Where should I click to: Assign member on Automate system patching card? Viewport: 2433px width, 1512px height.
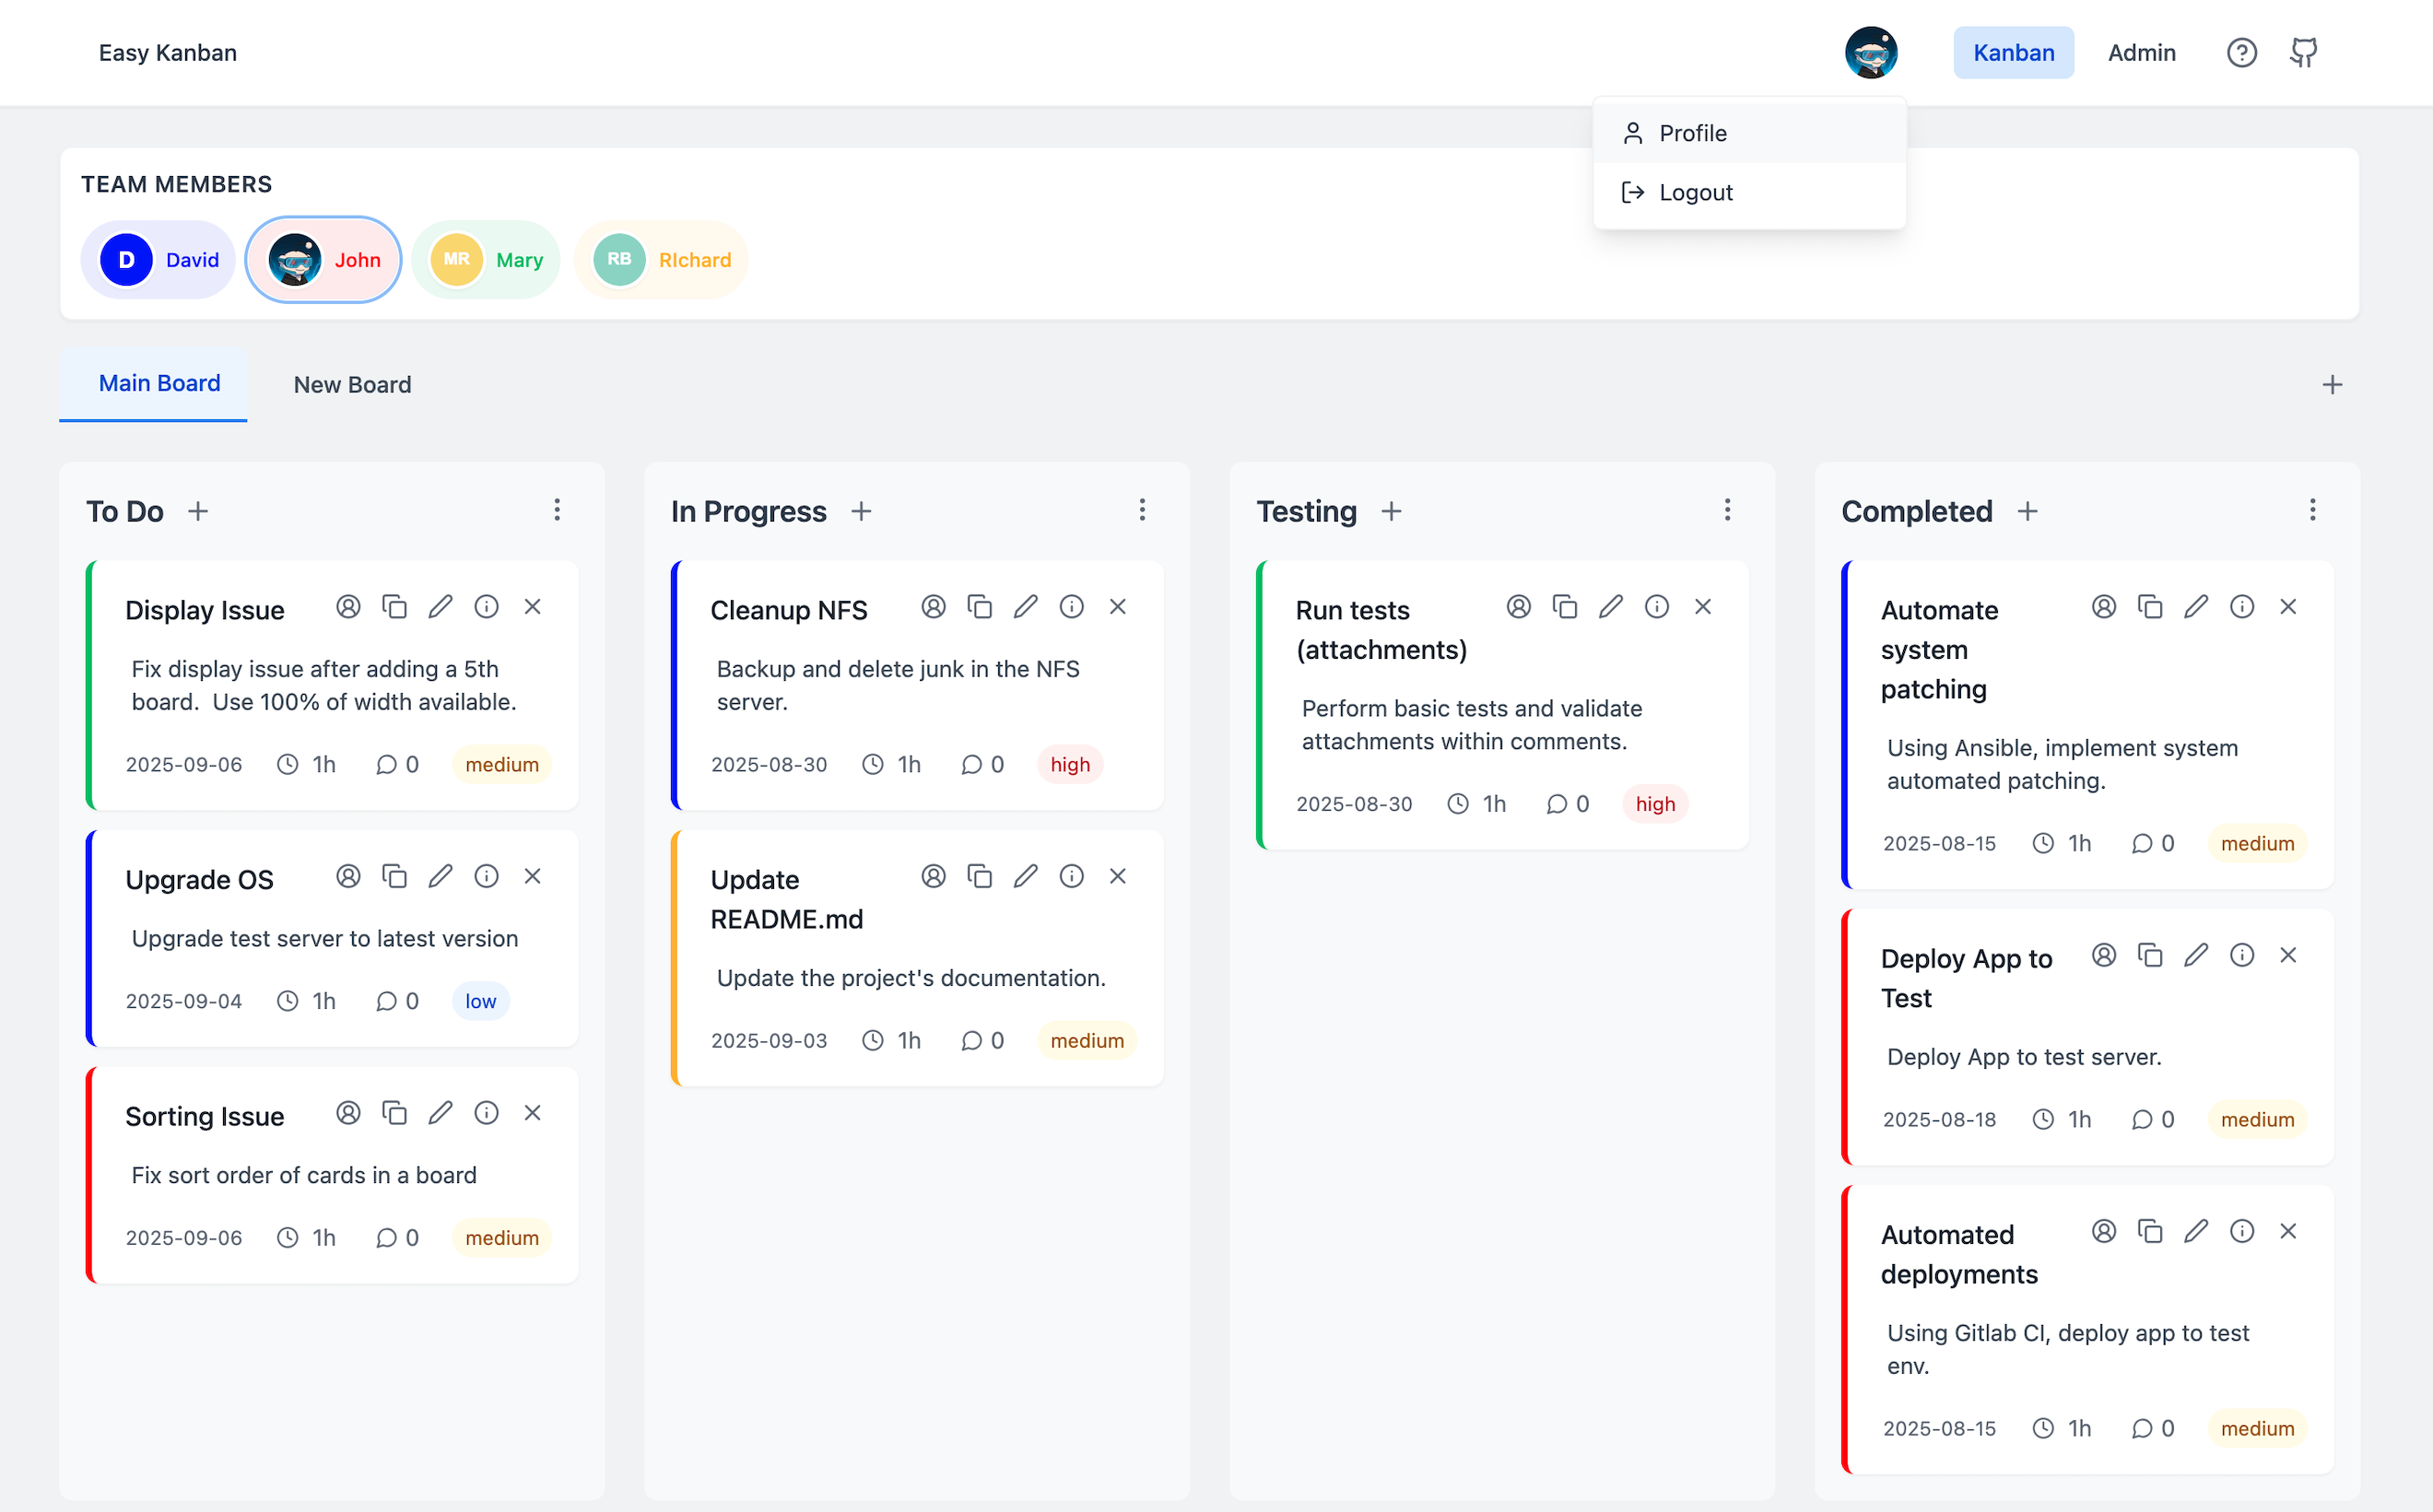pos(2103,606)
